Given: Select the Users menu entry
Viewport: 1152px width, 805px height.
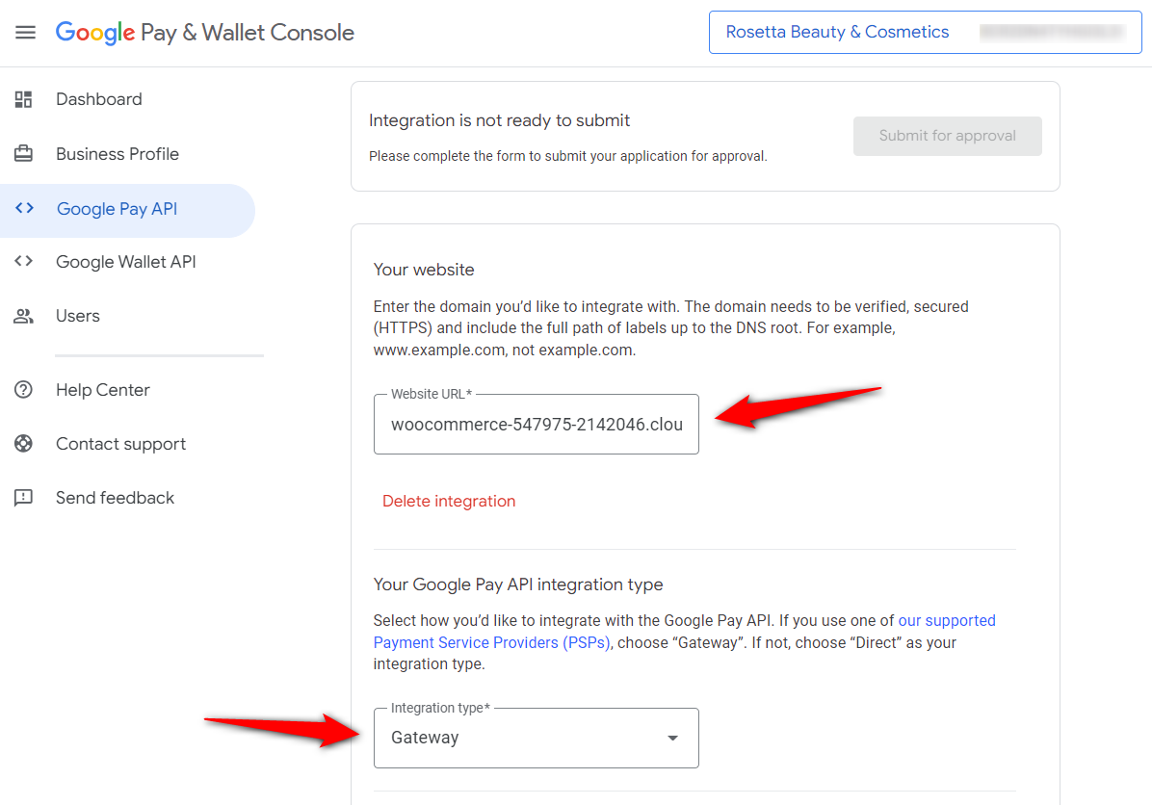Looking at the screenshot, I should coord(77,315).
